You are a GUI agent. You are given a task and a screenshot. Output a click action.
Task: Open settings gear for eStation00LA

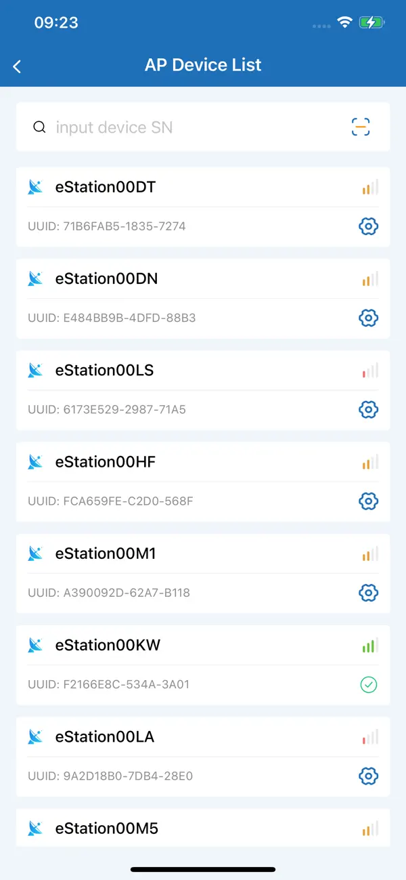click(x=368, y=776)
